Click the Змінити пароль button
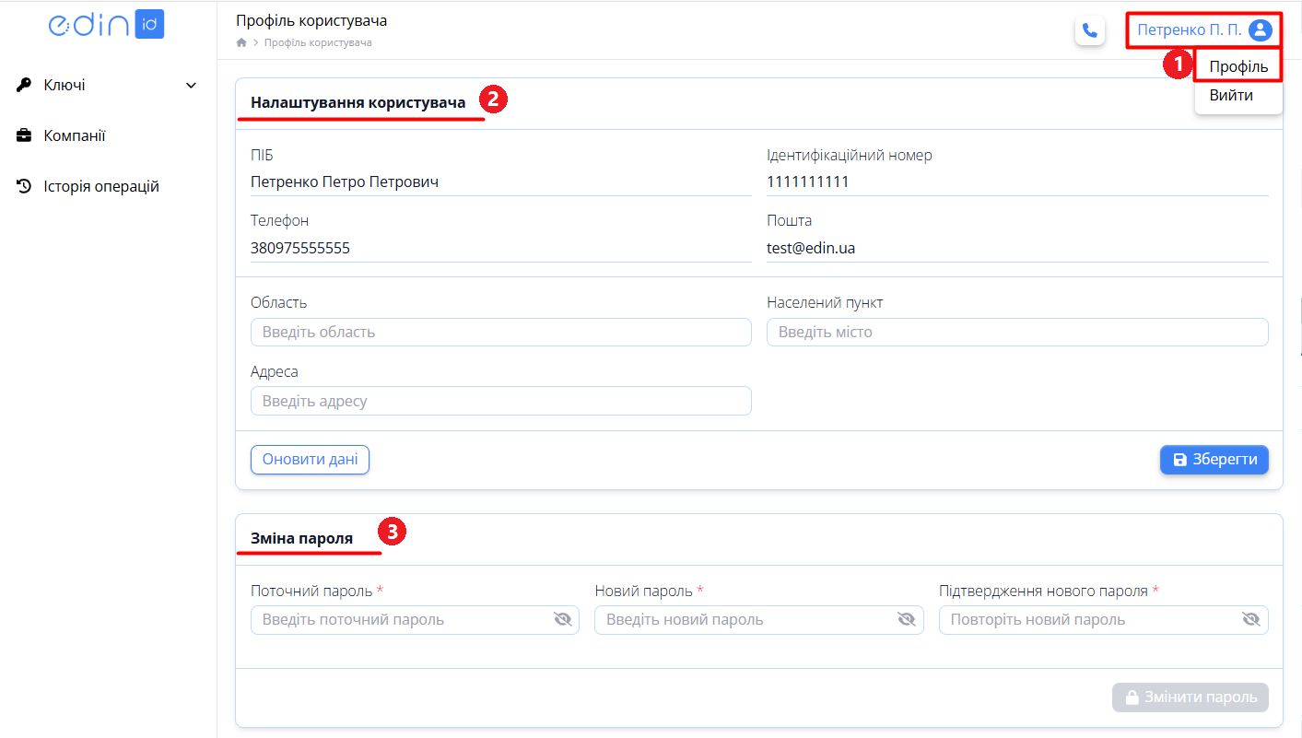1302x738 pixels. 1191,697
